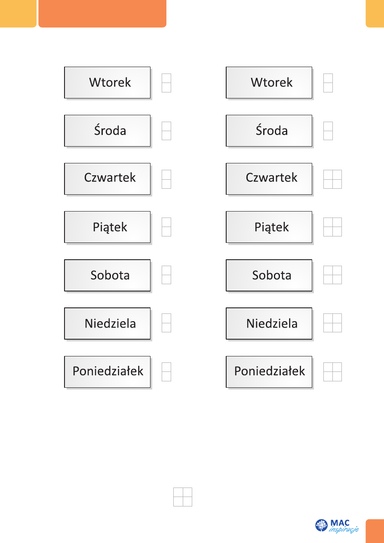
Task: Click the left-column Poniedziałek box
Action: click(x=108, y=371)
